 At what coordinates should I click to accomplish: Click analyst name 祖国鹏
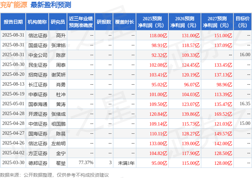(x=58, y=124)
